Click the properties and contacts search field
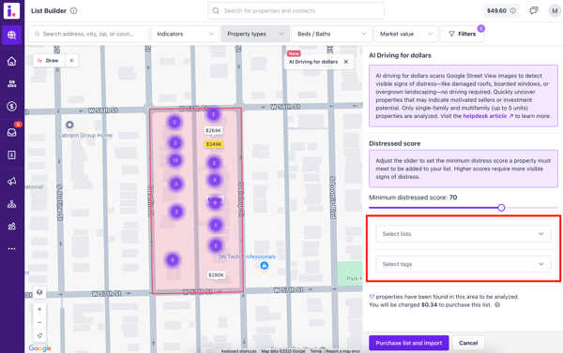Viewport: 563px width, 353px height. pyautogui.click(x=296, y=10)
